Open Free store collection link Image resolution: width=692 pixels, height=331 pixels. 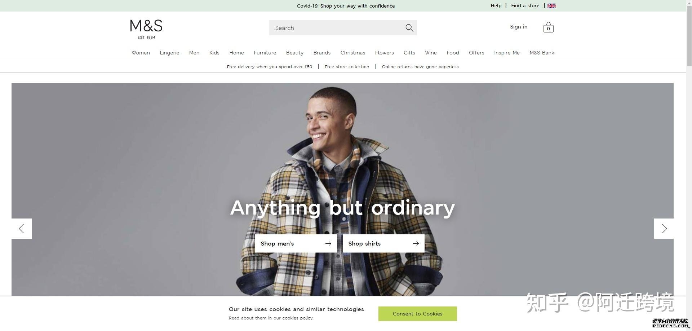(347, 67)
